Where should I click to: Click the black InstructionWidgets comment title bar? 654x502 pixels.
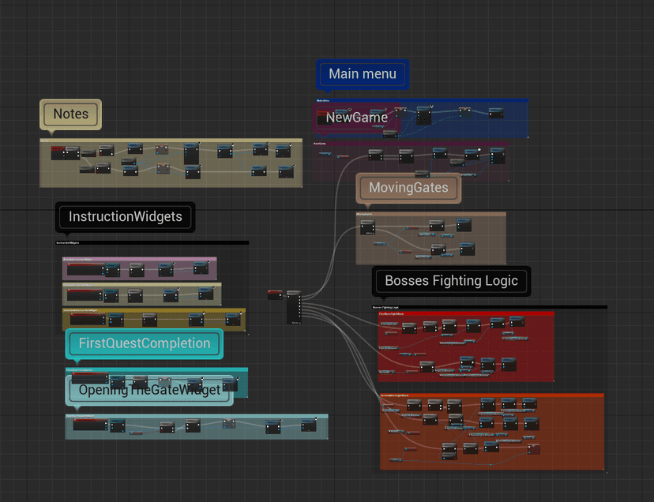point(152,242)
